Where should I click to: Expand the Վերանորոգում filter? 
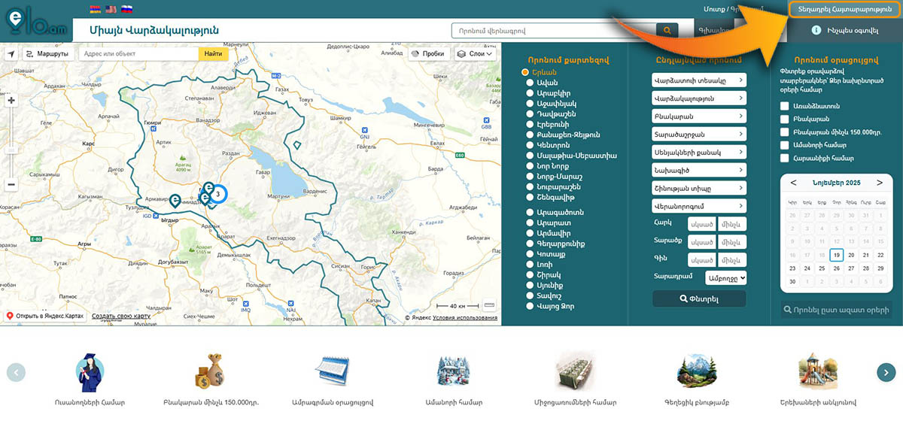[x=699, y=206]
